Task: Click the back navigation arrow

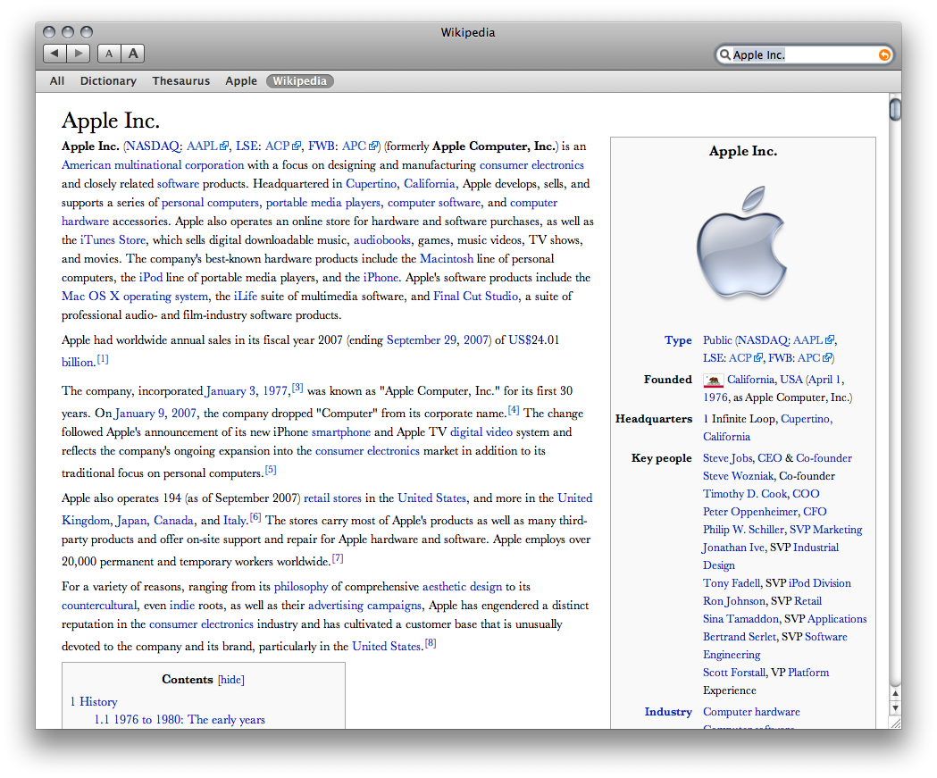Action: (x=54, y=54)
